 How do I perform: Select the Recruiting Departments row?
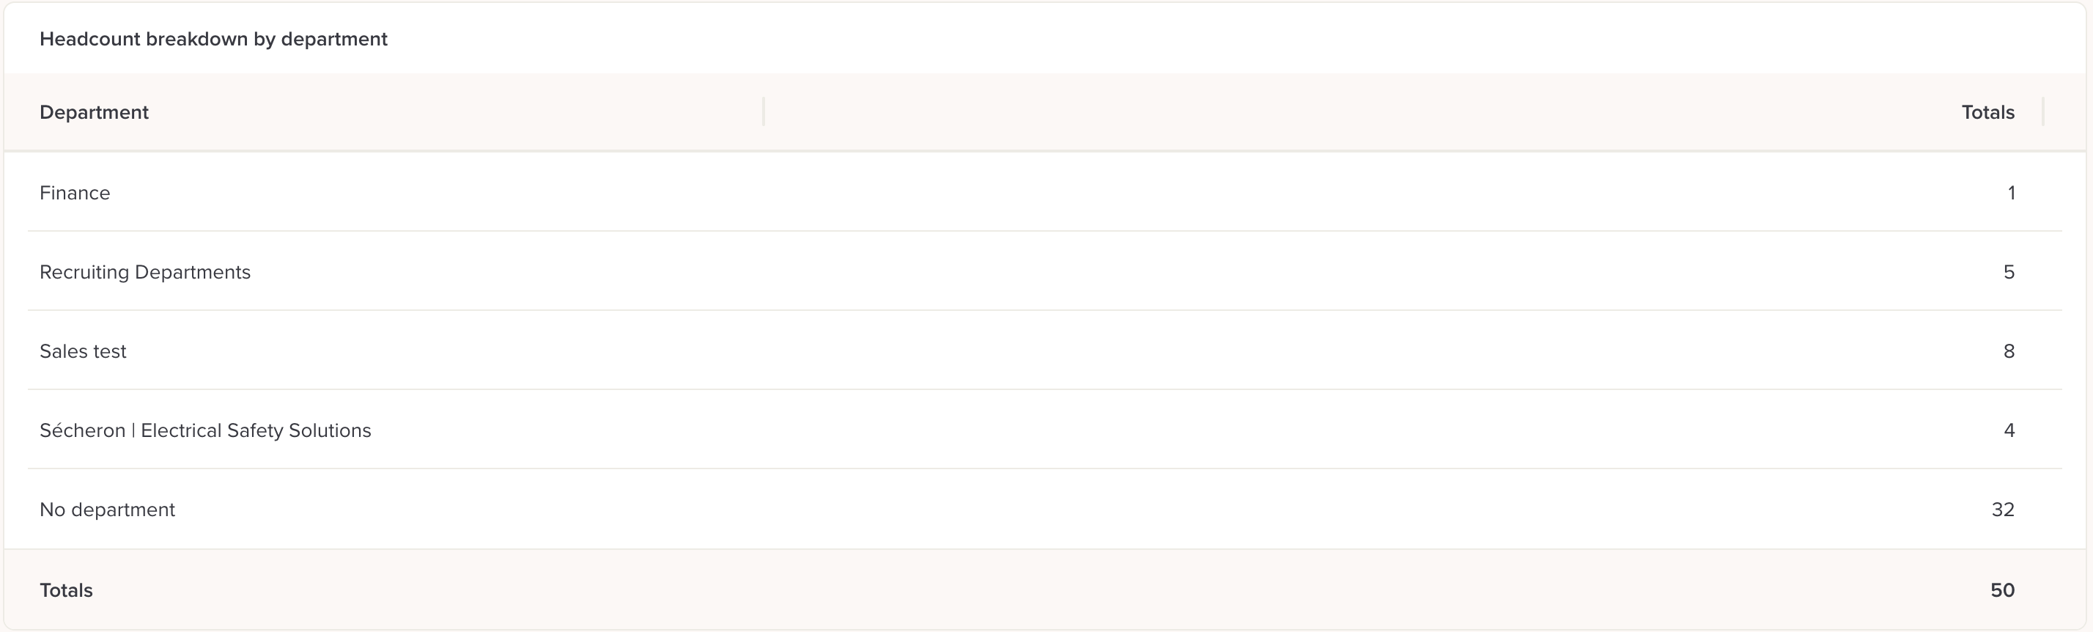(1045, 272)
